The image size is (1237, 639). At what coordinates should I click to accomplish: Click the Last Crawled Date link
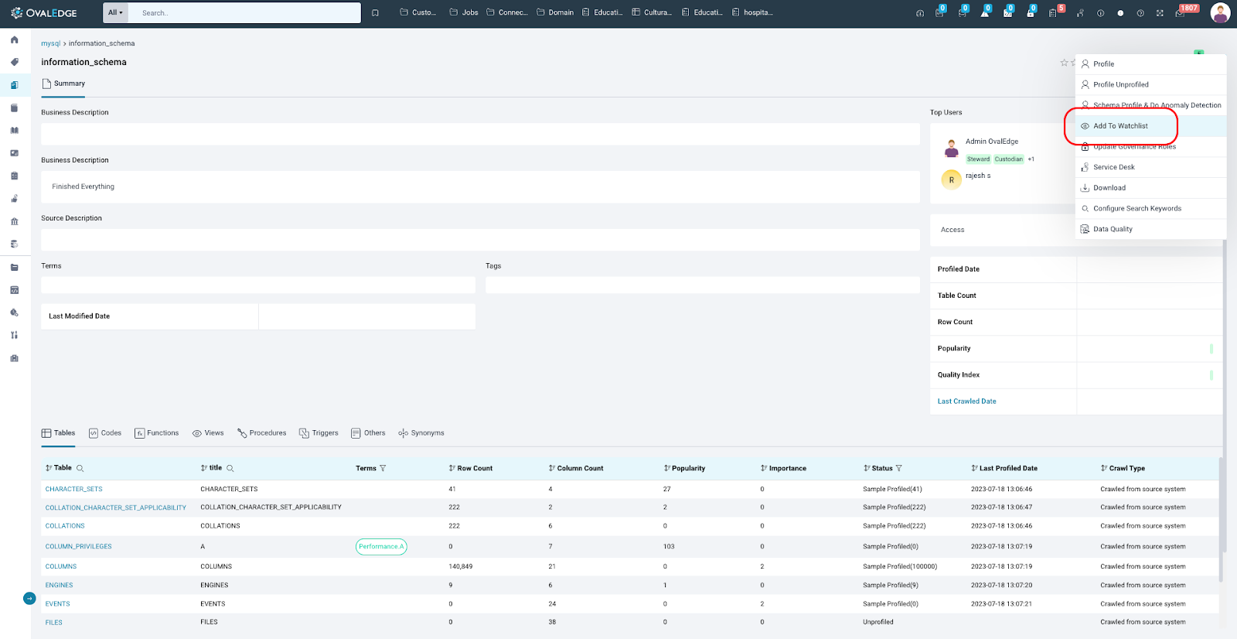click(966, 402)
